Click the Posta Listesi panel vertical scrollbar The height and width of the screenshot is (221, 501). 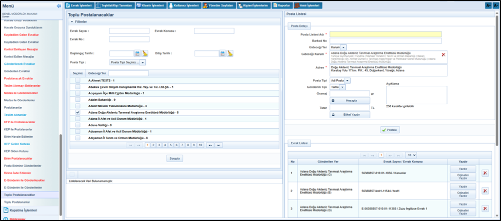tap(498, 80)
